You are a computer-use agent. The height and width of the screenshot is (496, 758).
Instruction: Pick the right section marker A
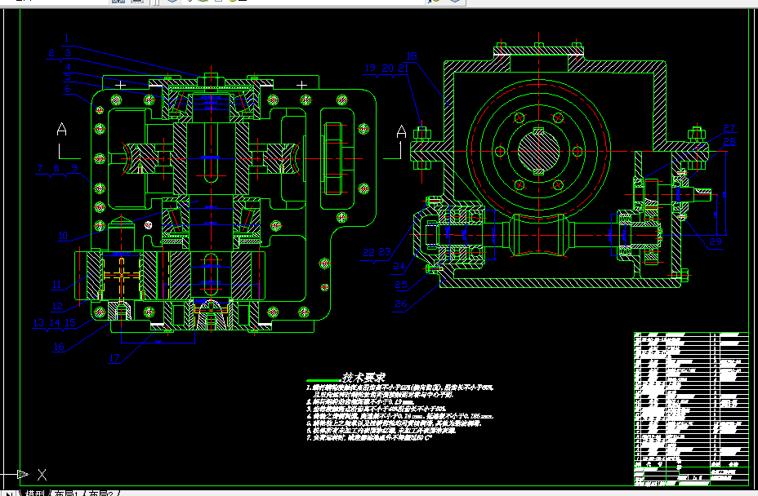tap(401, 131)
